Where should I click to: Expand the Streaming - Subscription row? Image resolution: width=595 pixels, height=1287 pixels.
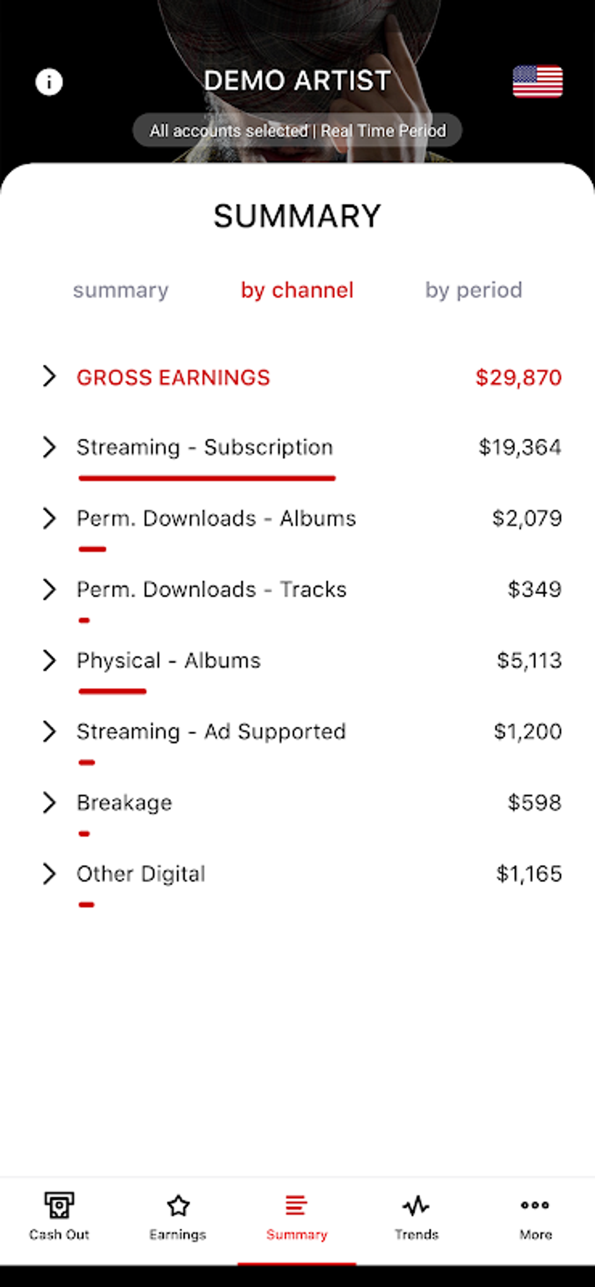tap(50, 448)
